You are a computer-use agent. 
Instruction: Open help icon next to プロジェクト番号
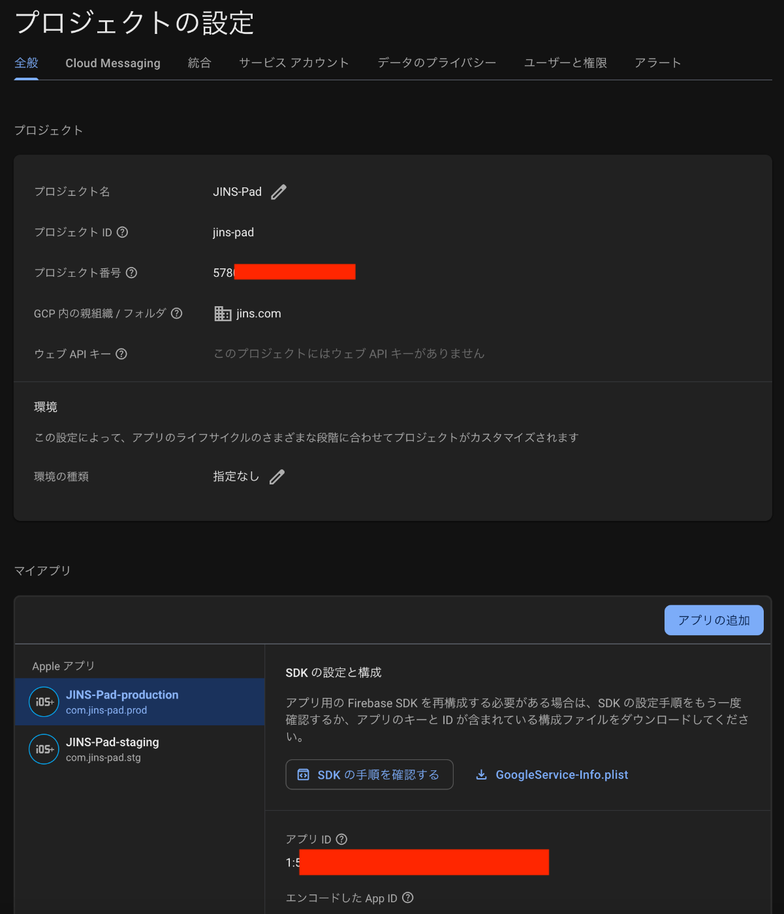tap(131, 273)
